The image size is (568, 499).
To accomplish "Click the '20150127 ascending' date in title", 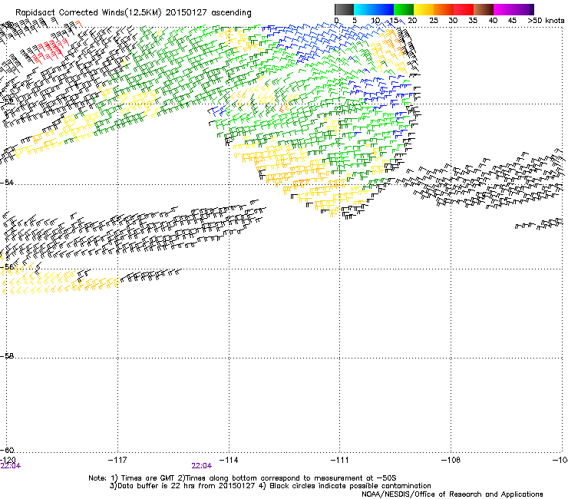I will click(208, 13).
